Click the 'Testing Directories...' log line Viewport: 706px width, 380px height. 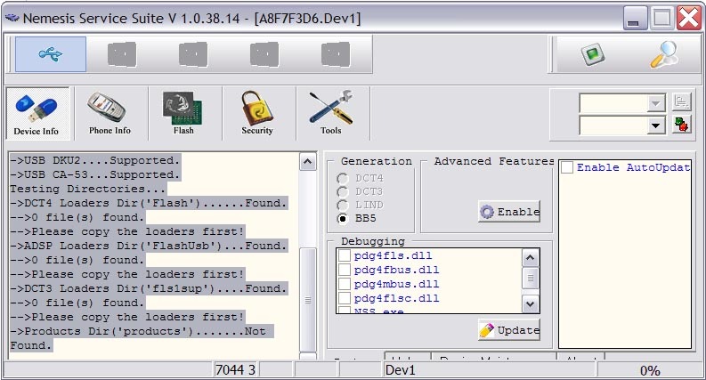click(88, 189)
